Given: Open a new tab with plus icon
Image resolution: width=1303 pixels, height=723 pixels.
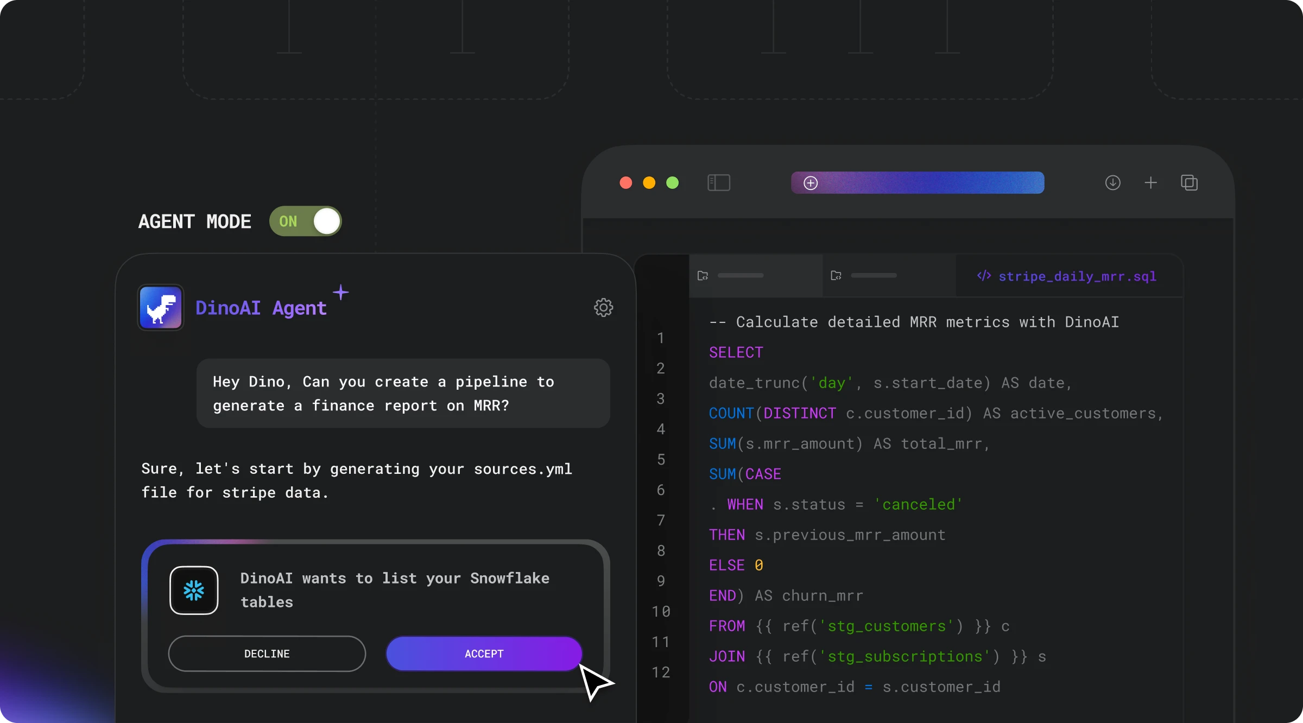Looking at the screenshot, I should [1150, 183].
